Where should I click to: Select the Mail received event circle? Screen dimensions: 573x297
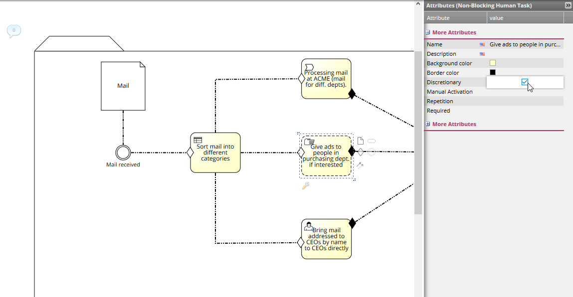pyautogui.click(x=123, y=152)
